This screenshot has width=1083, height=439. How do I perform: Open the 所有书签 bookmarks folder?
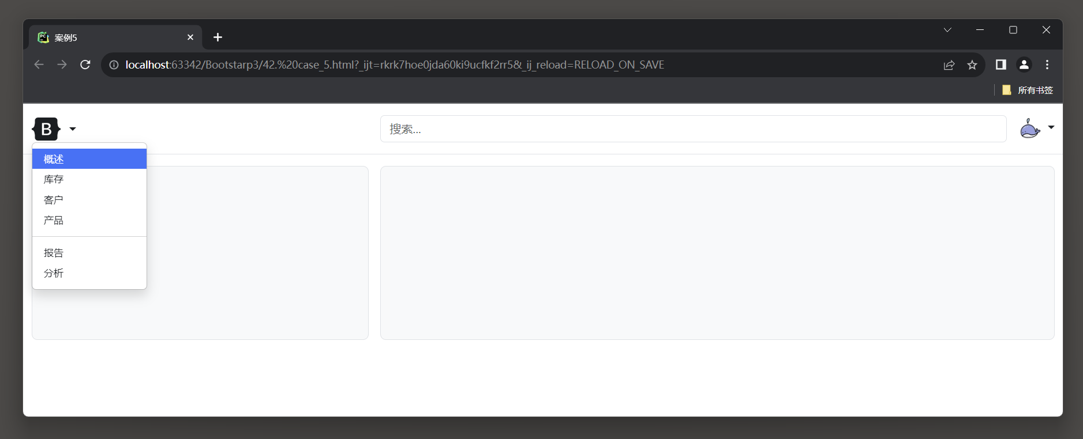coord(1028,90)
